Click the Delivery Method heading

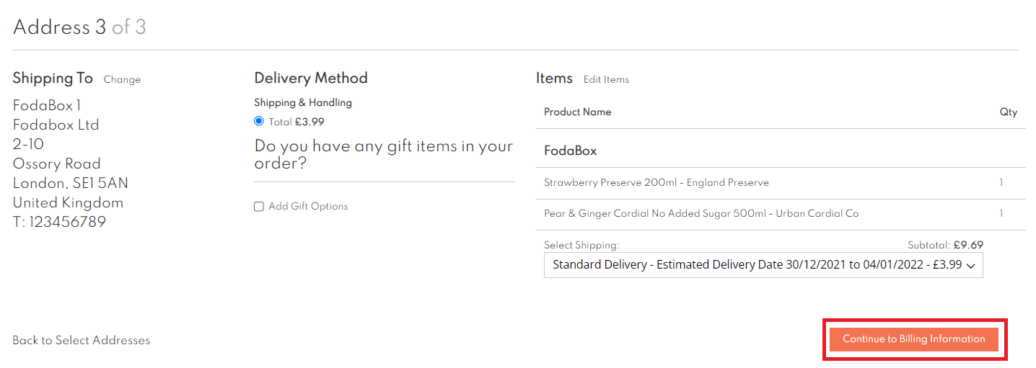[311, 78]
